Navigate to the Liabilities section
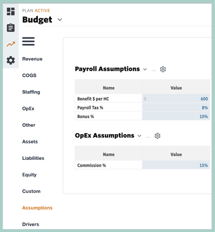 click(x=34, y=158)
